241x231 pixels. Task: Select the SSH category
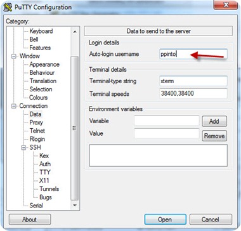(35, 147)
